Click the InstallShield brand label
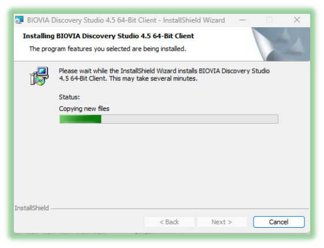Viewport: 324px width, 248px height. tap(32, 208)
